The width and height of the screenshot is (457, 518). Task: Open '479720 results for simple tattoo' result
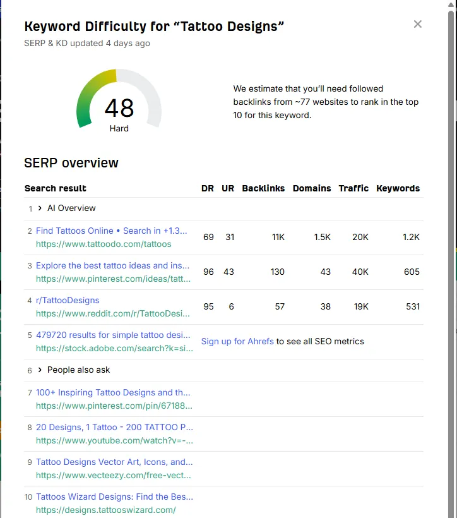pyautogui.click(x=113, y=335)
